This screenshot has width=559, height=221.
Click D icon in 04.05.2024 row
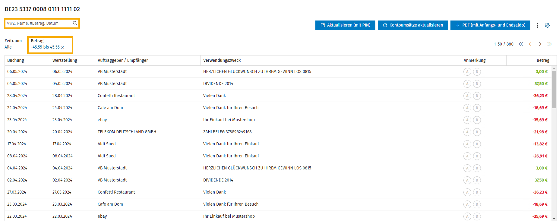pyautogui.click(x=477, y=84)
